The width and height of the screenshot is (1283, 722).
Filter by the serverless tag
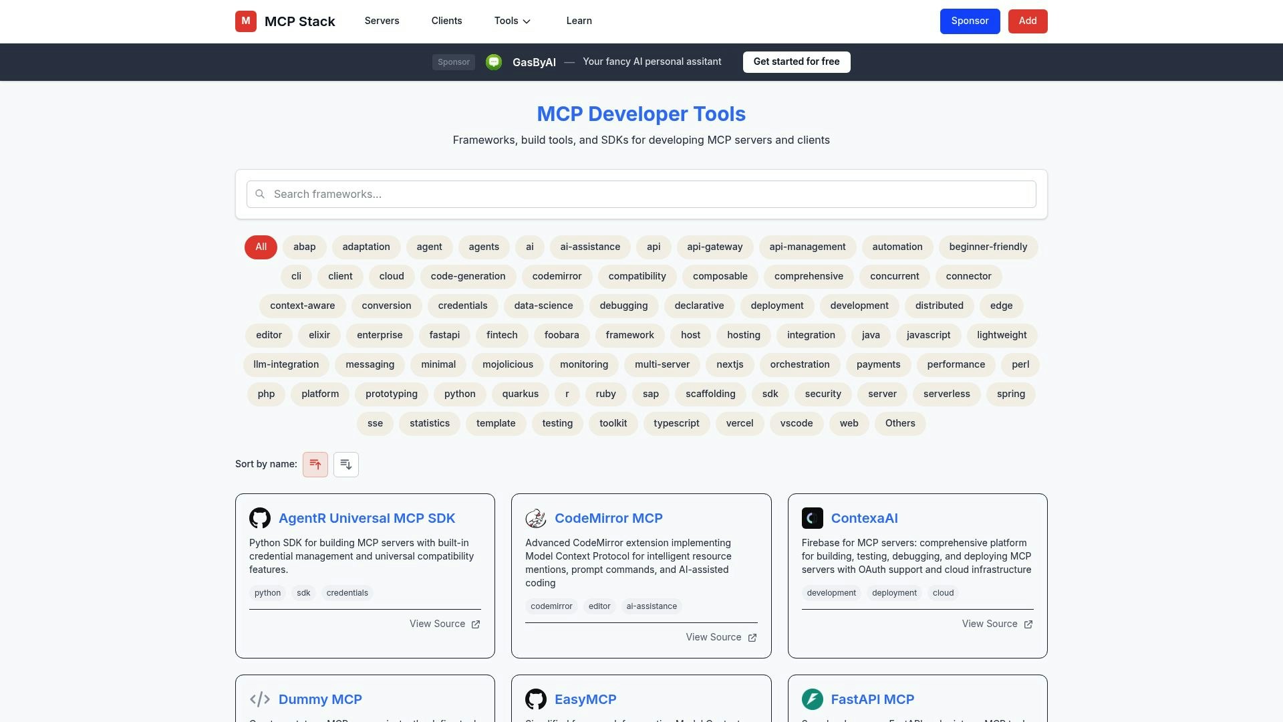pyautogui.click(x=947, y=394)
